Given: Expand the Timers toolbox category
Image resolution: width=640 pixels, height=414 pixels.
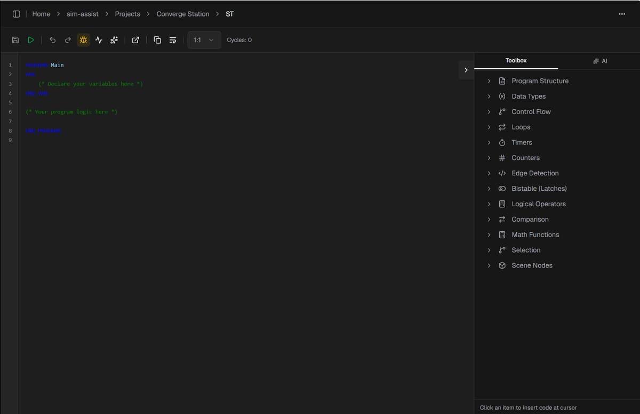Looking at the screenshot, I should click(521, 142).
